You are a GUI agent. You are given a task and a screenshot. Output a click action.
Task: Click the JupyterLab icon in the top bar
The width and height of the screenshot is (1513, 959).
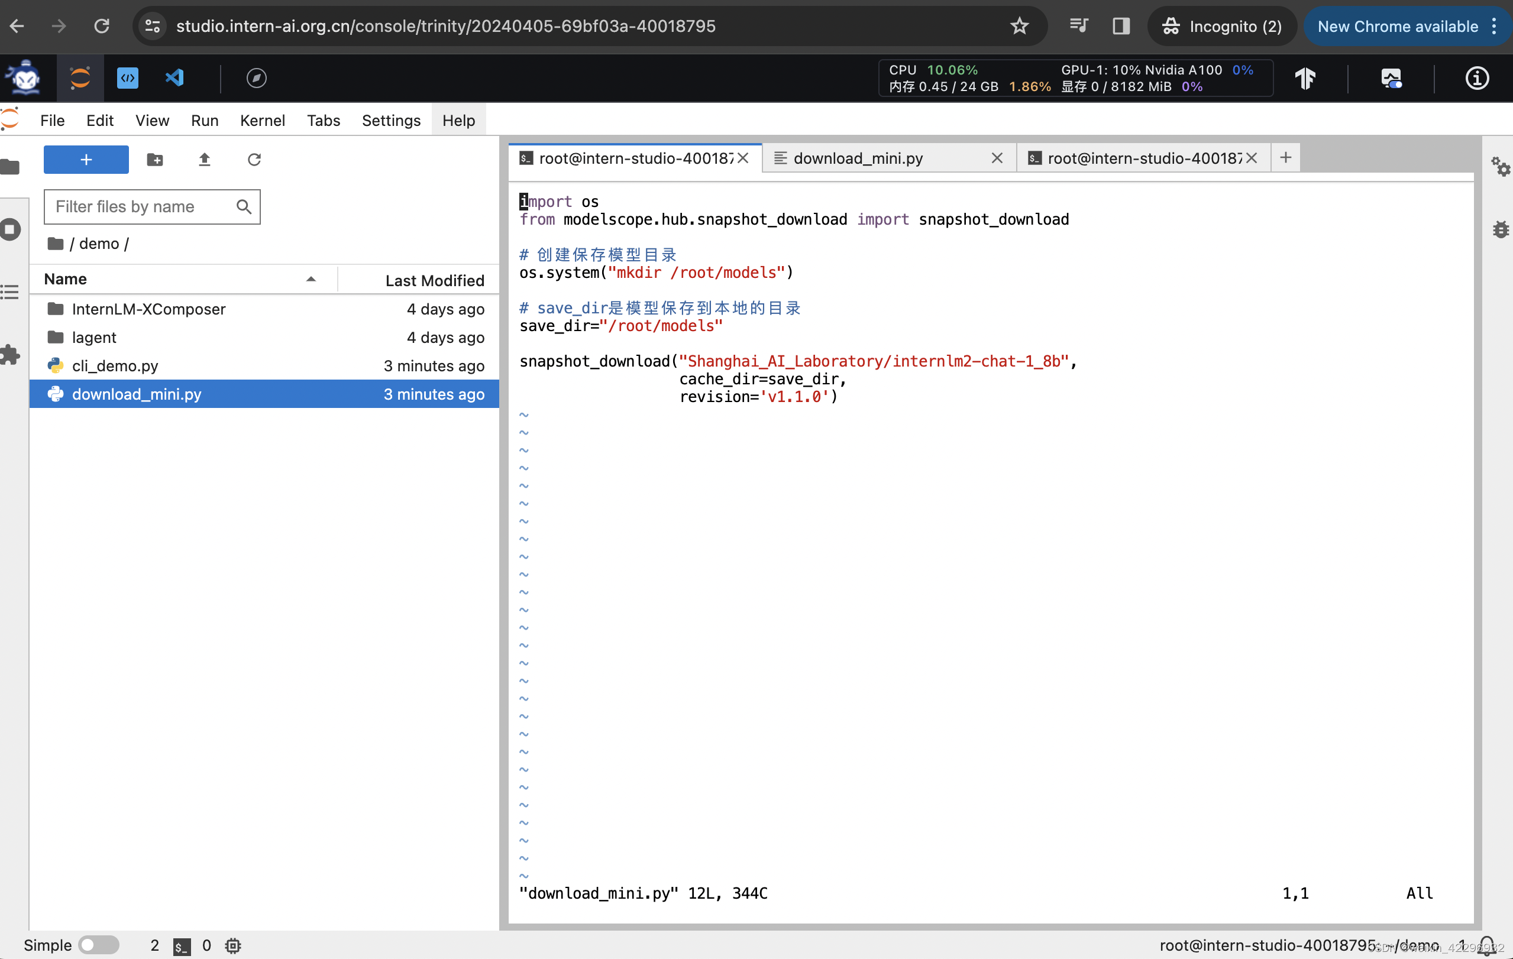[80, 78]
